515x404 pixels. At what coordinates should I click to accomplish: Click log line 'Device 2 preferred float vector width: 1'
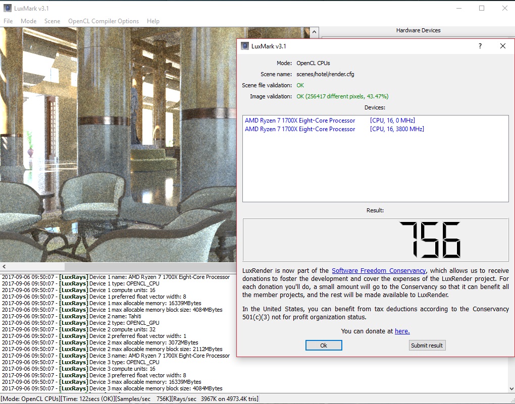pos(94,336)
